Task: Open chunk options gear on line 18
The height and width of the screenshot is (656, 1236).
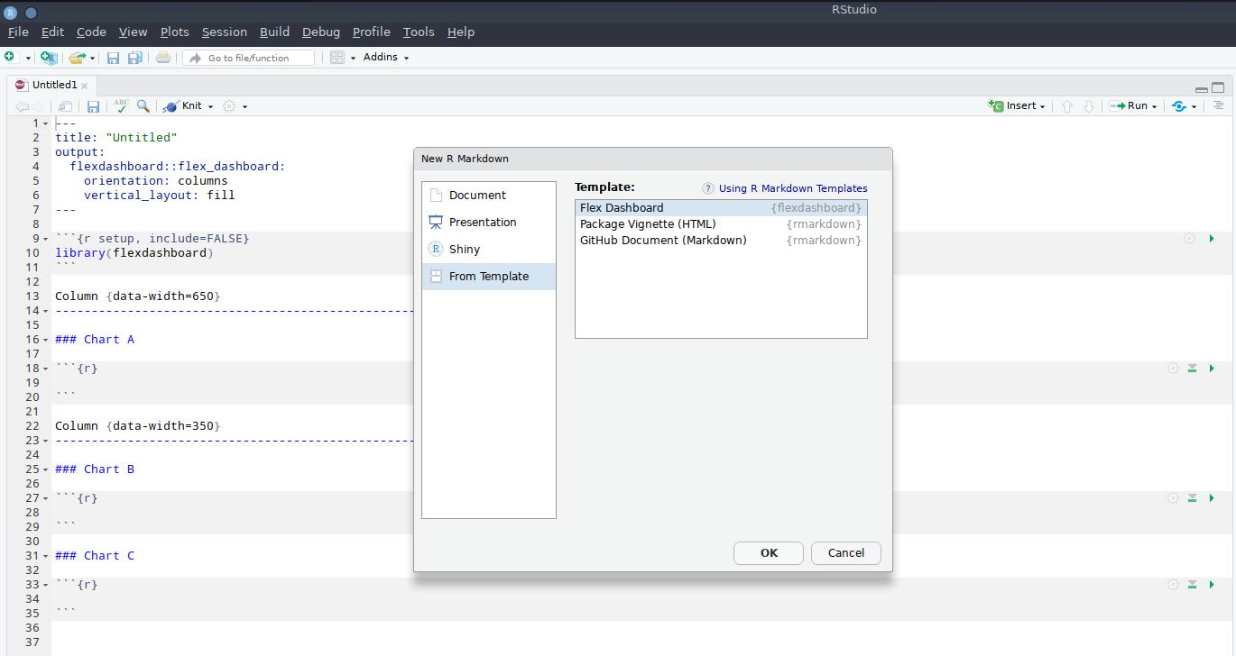Action: tap(1173, 369)
